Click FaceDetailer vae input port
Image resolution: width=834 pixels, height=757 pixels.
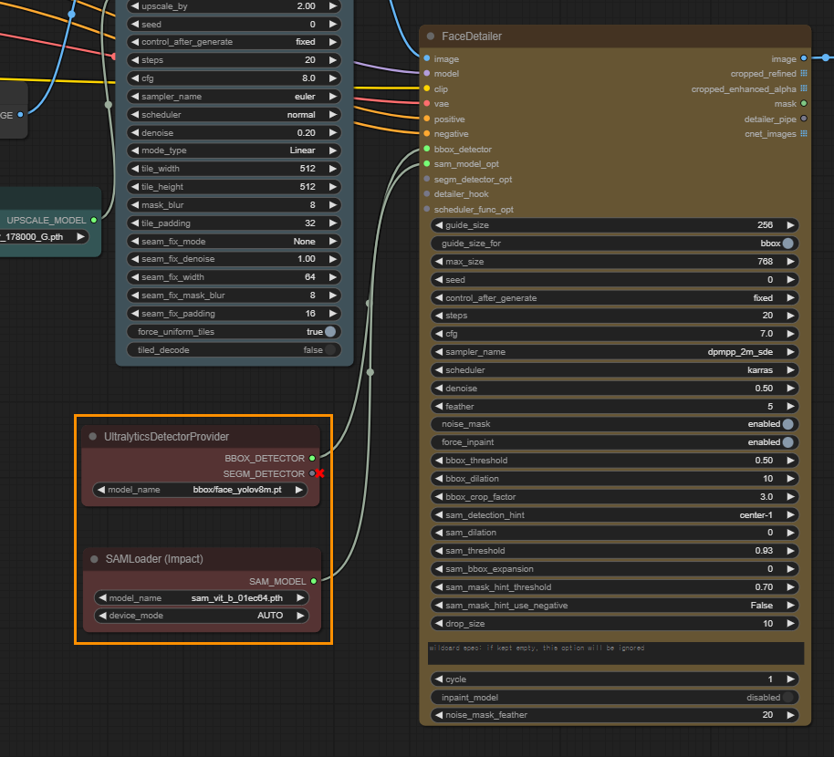click(x=426, y=104)
